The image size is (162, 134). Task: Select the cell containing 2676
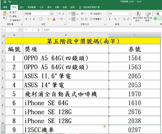point(134,111)
